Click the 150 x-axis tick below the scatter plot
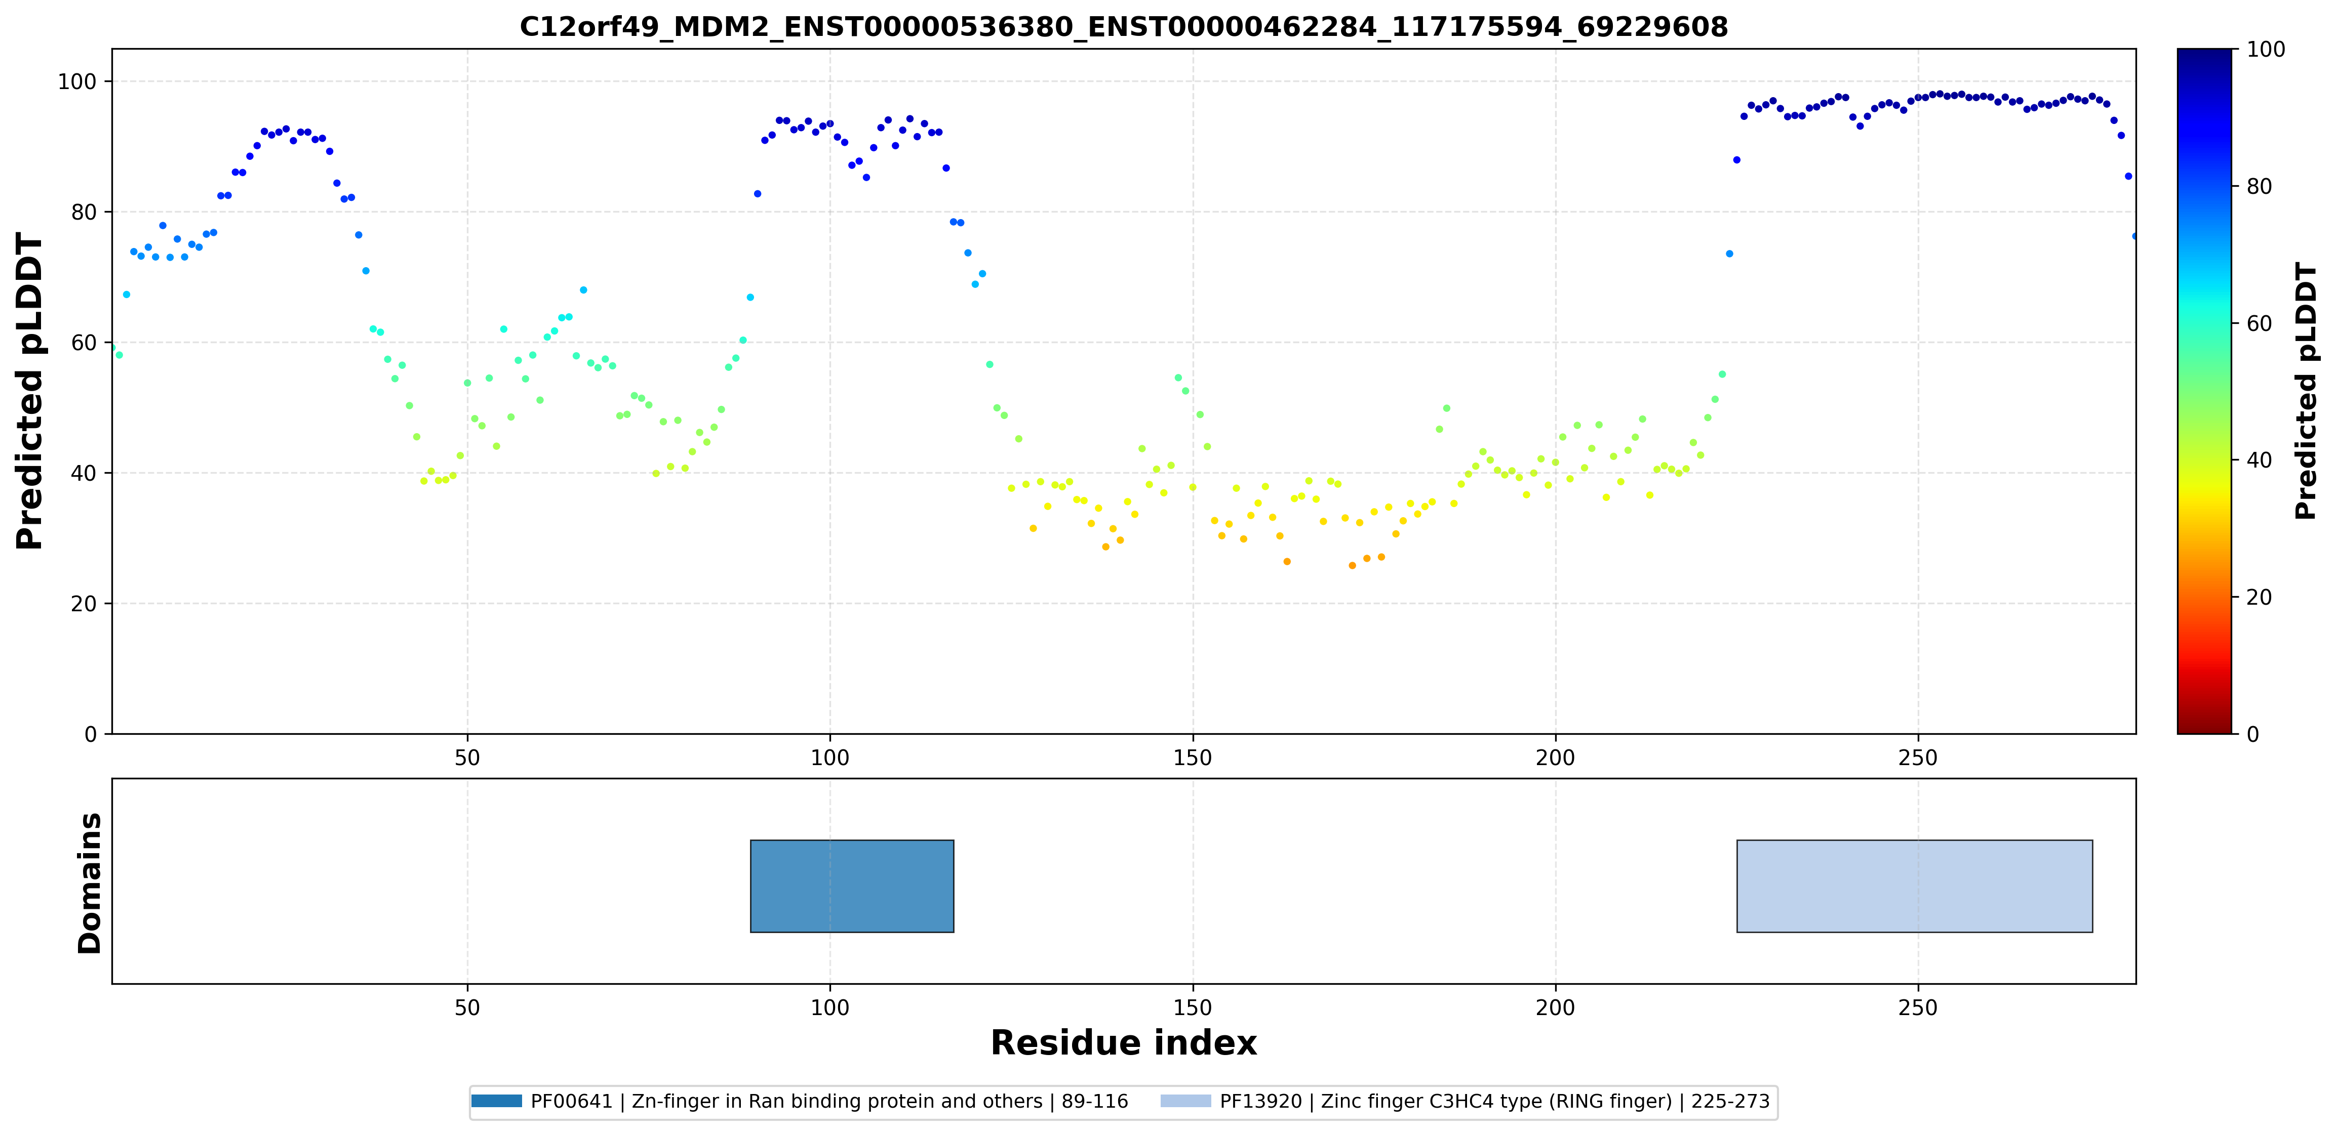This screenshot has width=2336, height=1135. pyautogui.click(x=1193, y=758)
